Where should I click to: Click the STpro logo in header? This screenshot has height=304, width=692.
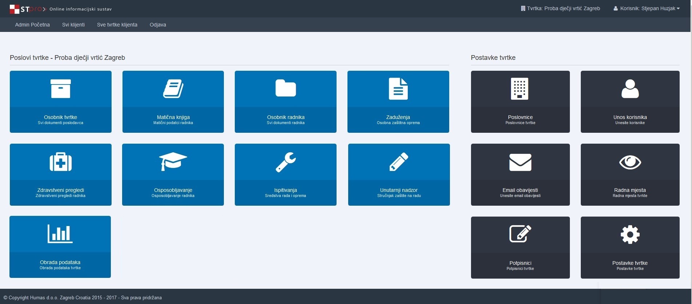[28, 9]
